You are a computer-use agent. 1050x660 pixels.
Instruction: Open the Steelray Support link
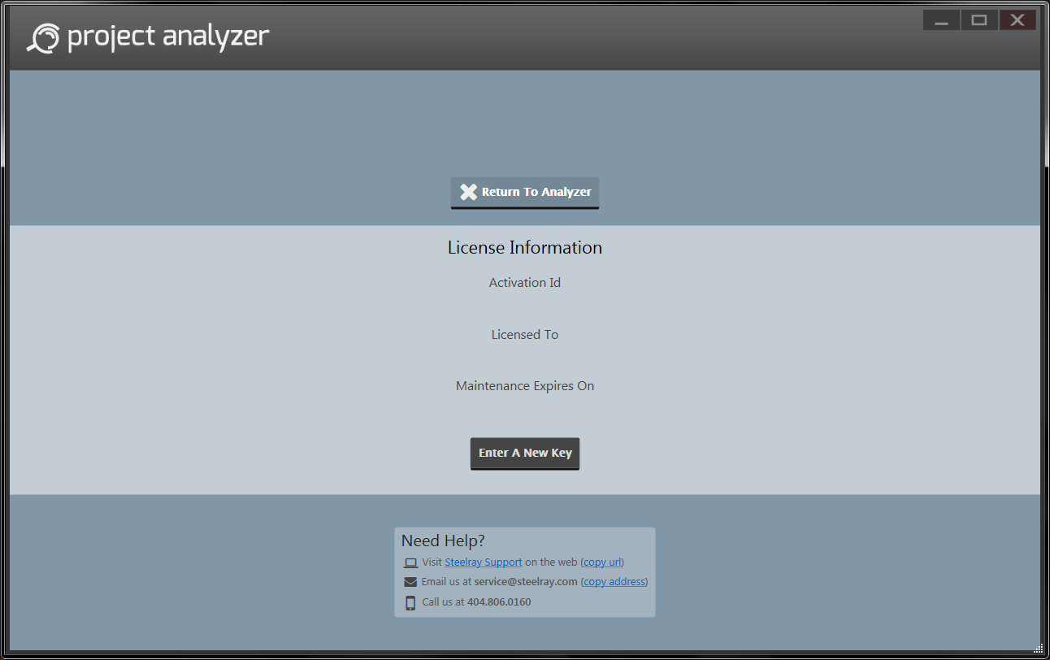(484, 562)
